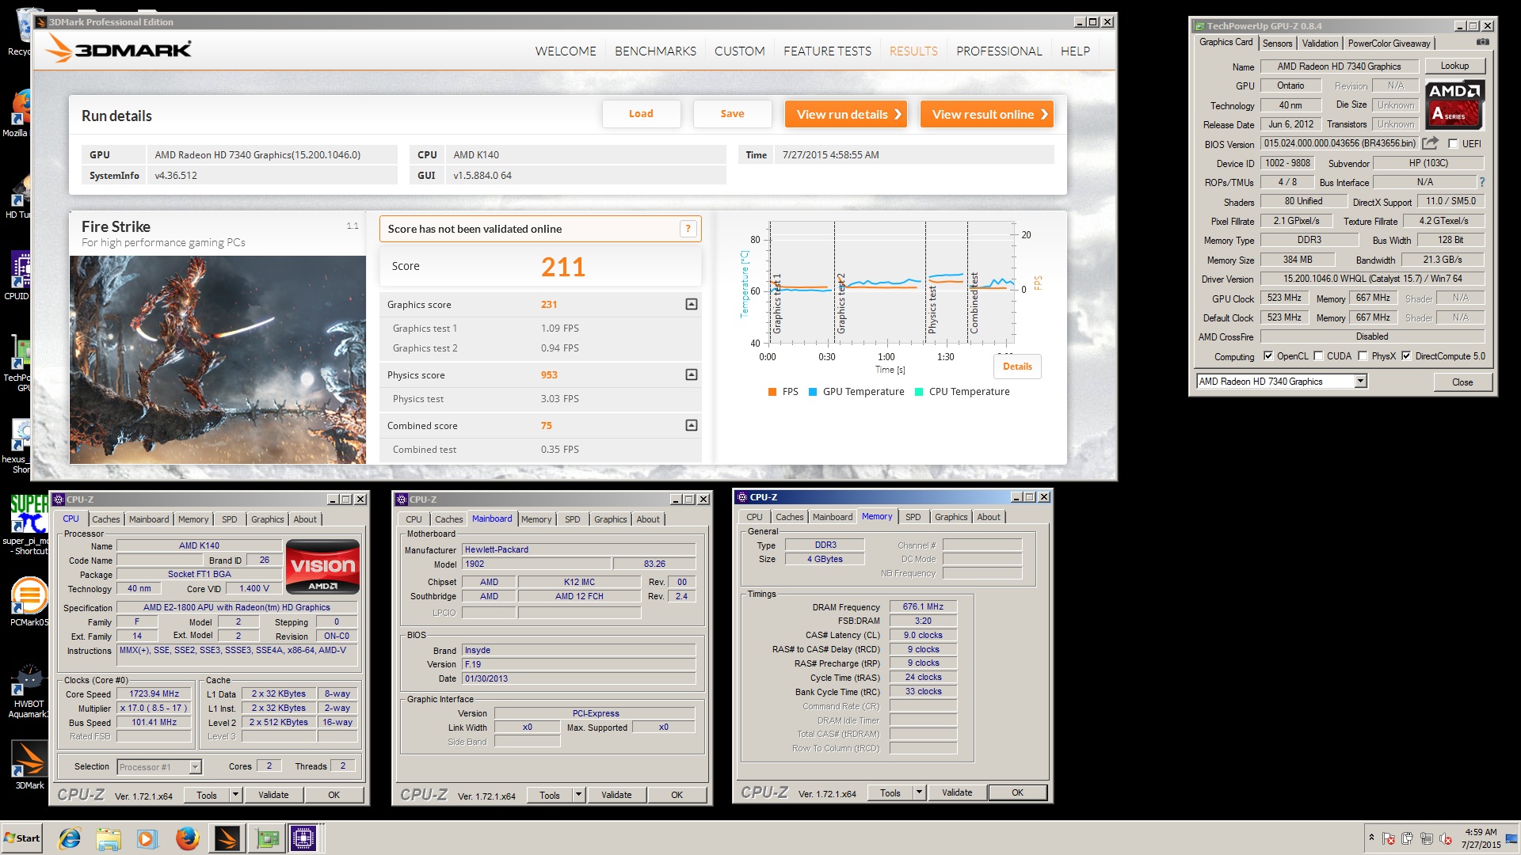Click the Close button in GPU-Z
Viewport: 1521px width, 855px height.
(x=1462, y=382)
